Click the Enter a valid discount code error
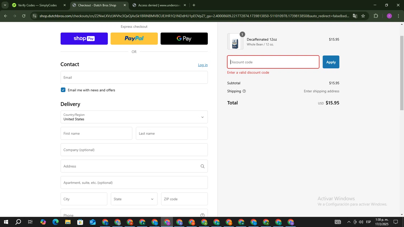Viewport: 404px width, 227px height. tap(248, 73)
